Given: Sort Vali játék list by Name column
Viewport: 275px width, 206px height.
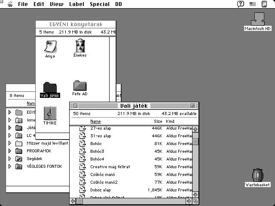Looking at the screenshot, I should click(95, 121).
